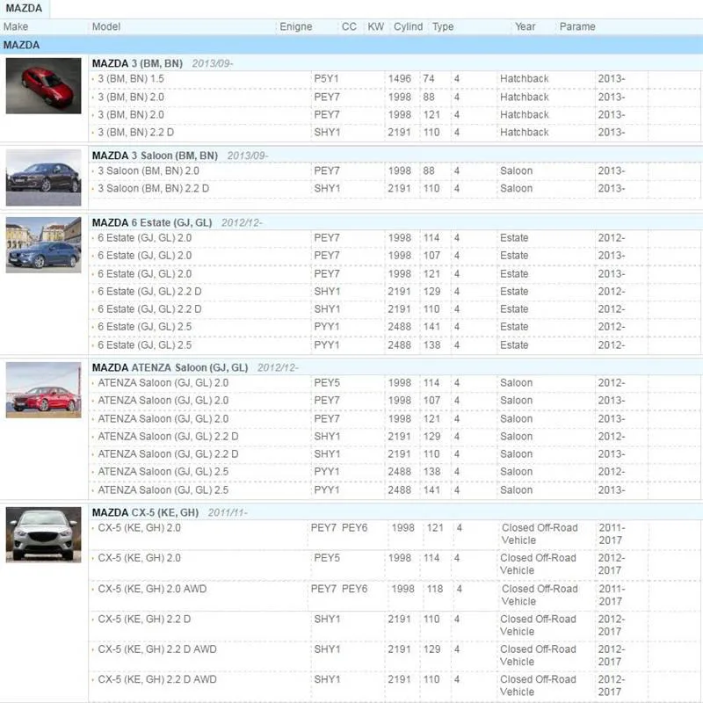Select CX-5 2.2 D AWD row with 110 KW
This screenshot has height=703, width=703.
(x=395, y=686)
